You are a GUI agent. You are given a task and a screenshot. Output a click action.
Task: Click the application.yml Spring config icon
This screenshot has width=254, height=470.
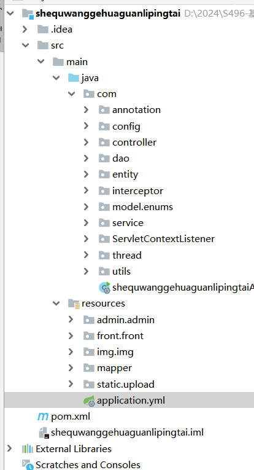click(89, 401)
